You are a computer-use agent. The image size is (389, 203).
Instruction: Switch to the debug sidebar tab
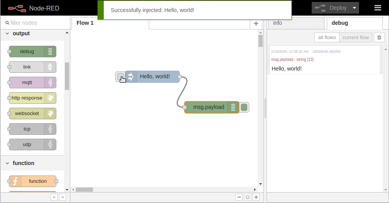click(354, 23)
